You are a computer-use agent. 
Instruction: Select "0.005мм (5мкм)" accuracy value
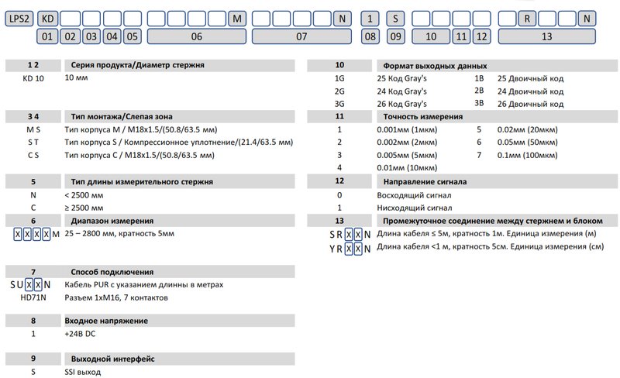pyautogui.click(x=407, y=156)
